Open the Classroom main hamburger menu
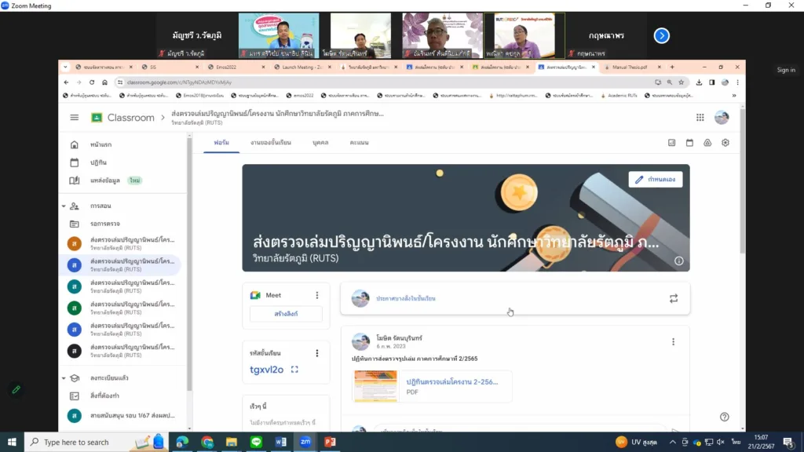This screenshot has width=804, height=452. click(75, 118)
